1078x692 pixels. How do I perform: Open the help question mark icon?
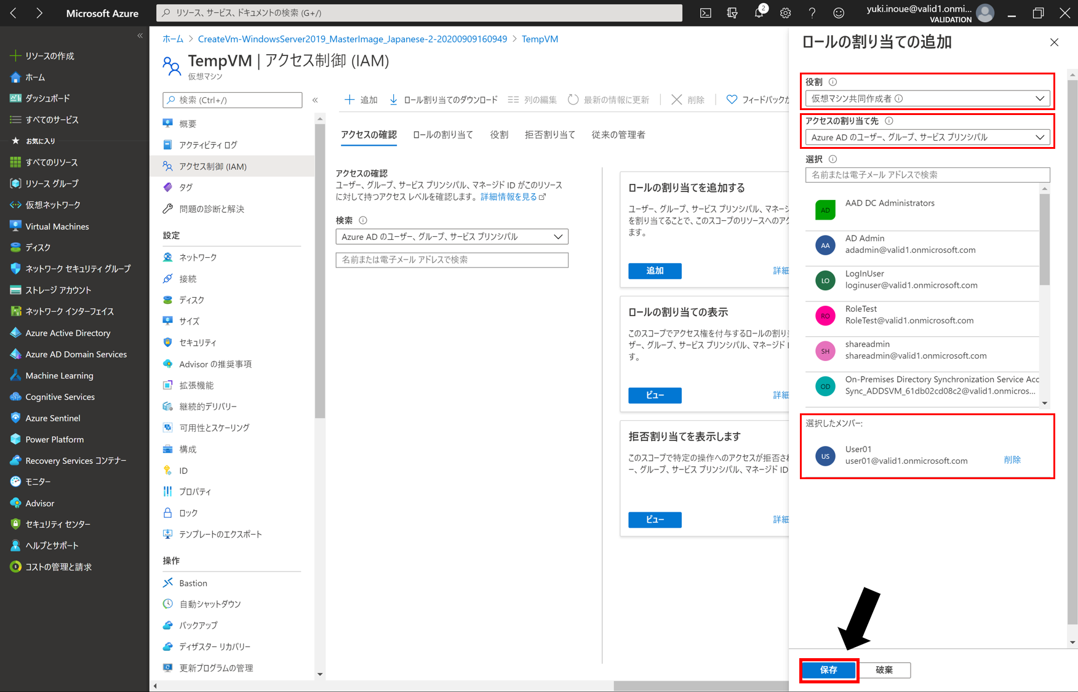[812, 13]
